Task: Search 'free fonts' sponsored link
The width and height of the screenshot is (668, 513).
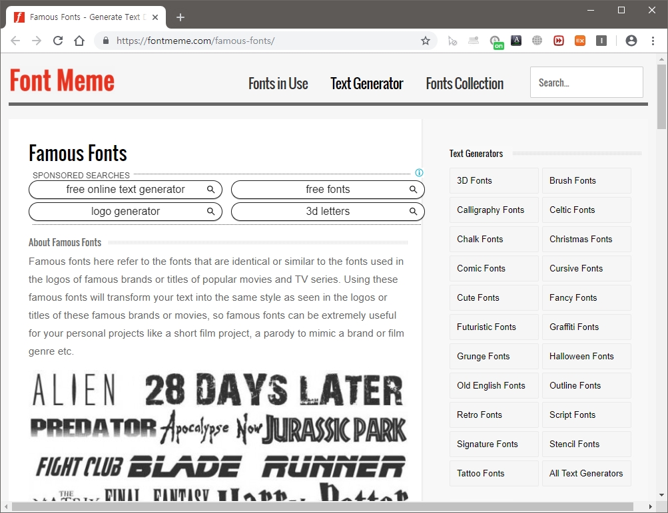Action: point(328,190)
